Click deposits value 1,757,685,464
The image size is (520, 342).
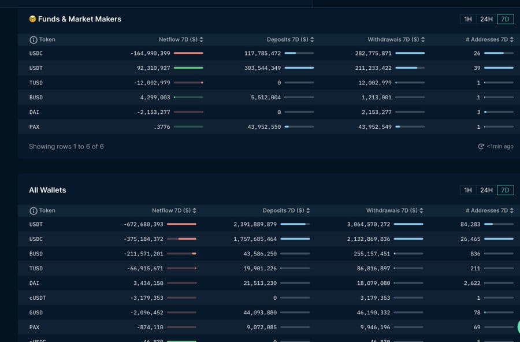(x=255, y=239)
